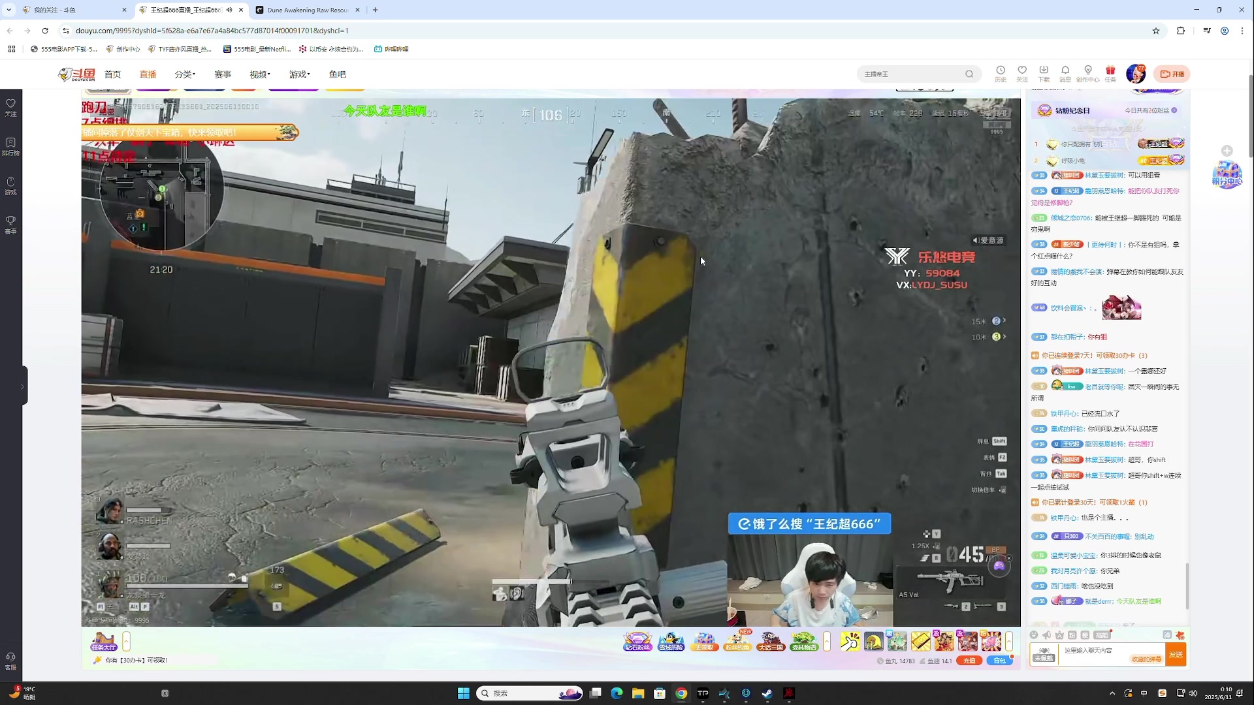Screen dimensions: 1254x705
Task: Open the emoji picker in chat toolbar
Action: [x=1033, y=635]
